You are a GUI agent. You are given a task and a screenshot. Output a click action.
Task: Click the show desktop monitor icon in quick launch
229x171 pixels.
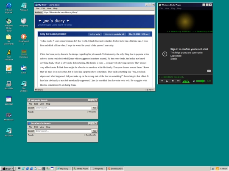point(19,168)
